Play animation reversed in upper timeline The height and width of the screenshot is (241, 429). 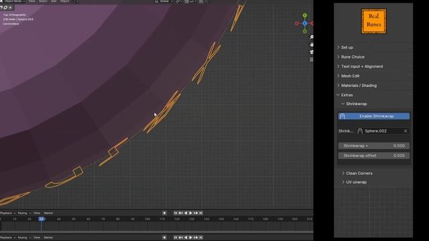pos(186,213)
